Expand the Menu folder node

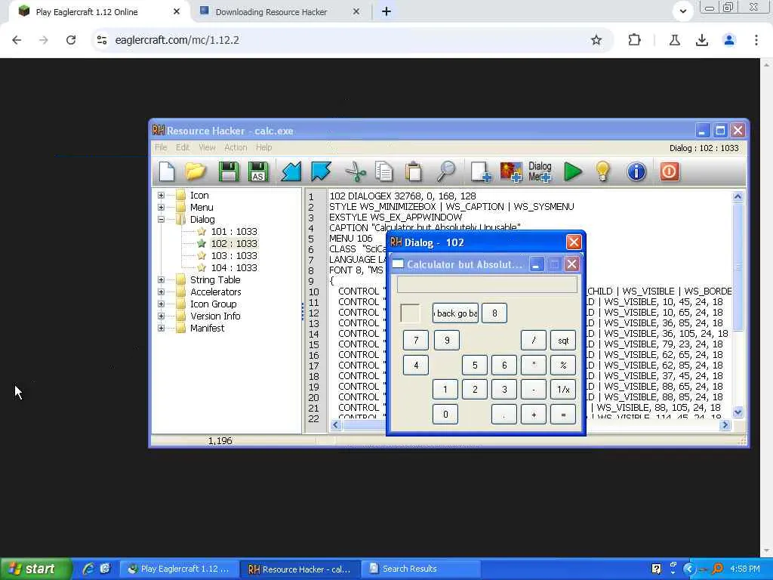point(161,208)
